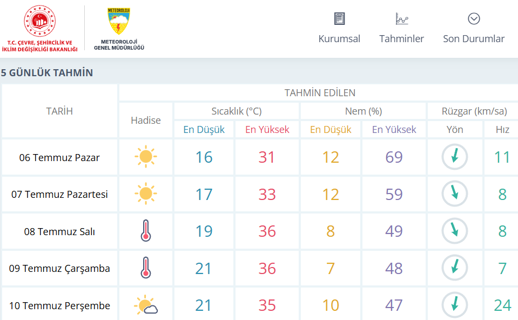Click the 08 Temmuz Salı date cell

pyautogui.click(x=59, y=231)
